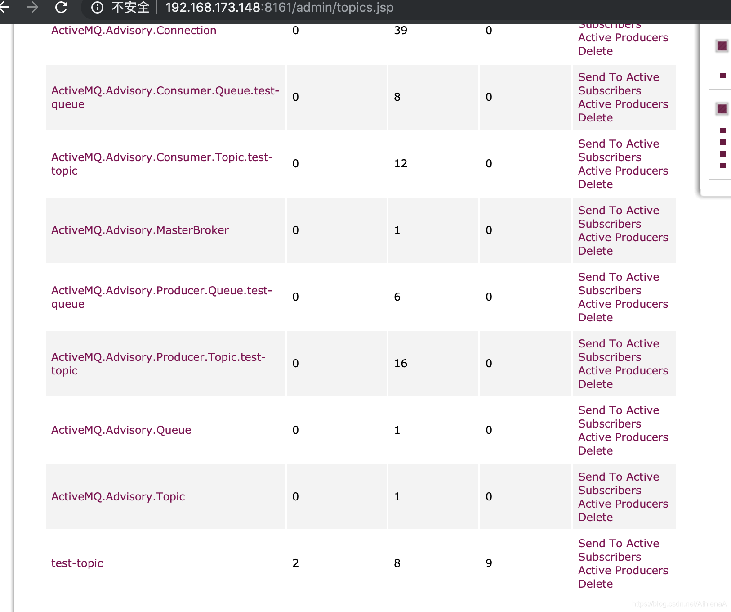This screenshot has height=612, width=731.
Task: View Active Producers for Producer.Topic.test-topic
Action: coord(623,370)
